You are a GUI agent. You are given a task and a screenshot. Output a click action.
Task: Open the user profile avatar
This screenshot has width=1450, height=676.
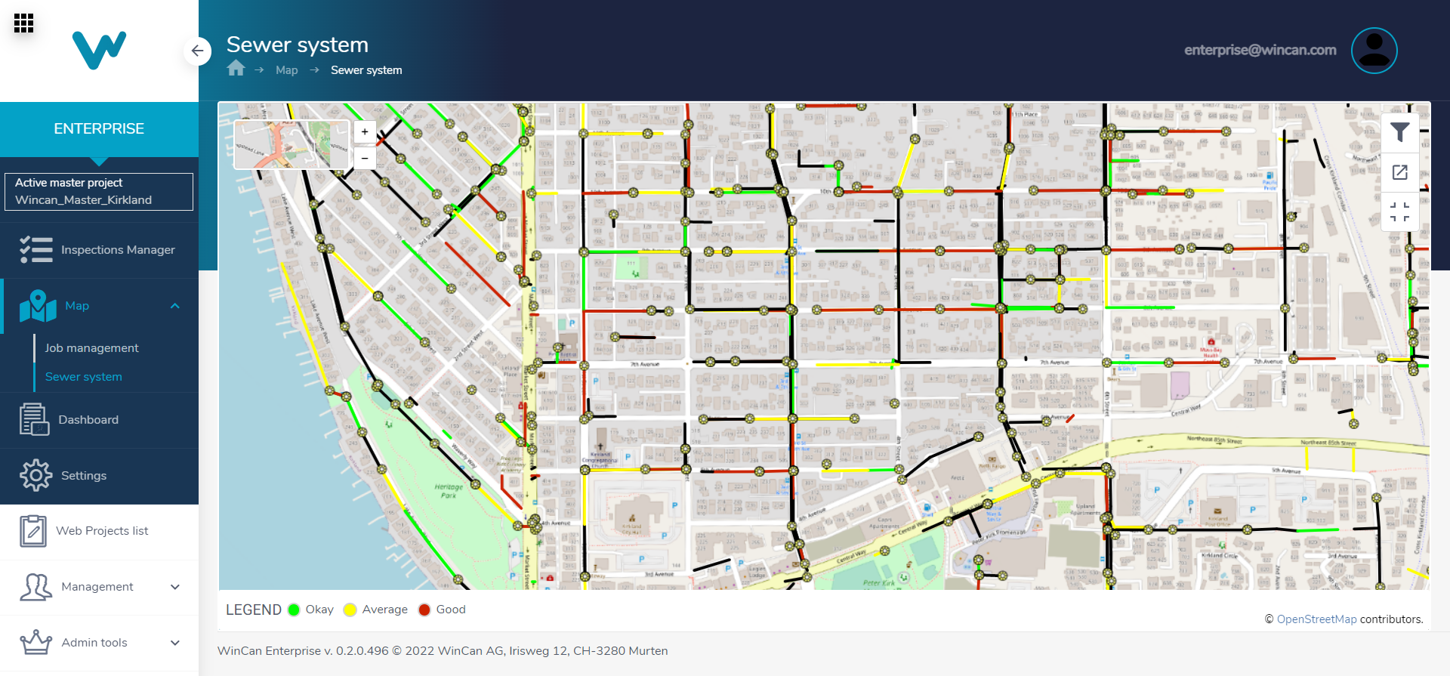[x=1374, y=51]
